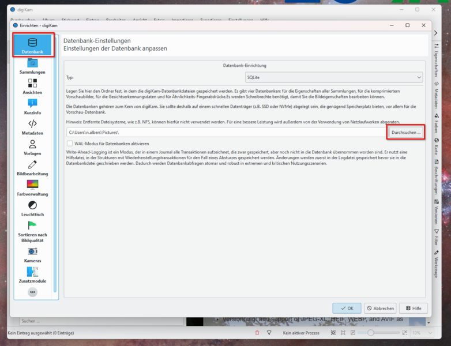Open the 10% zoom dropdown
The width and height of the screenshot is (451, 346).
tap(422, 333)
